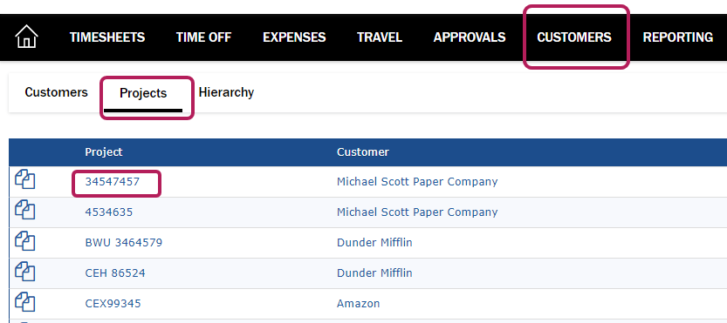Open the TIMESHEETS menu

click(107, 37)
